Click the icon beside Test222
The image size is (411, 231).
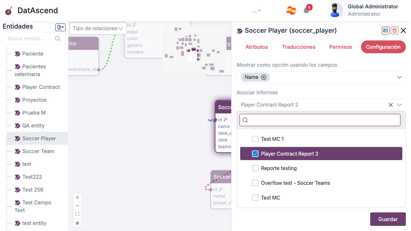(18, 177)
